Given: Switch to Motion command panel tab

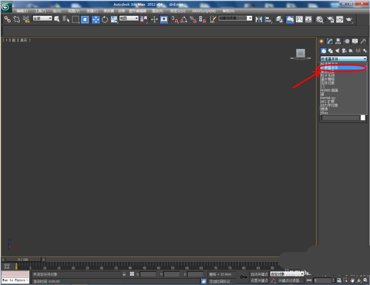Looking at the screenshot, I should coord(347,41).
